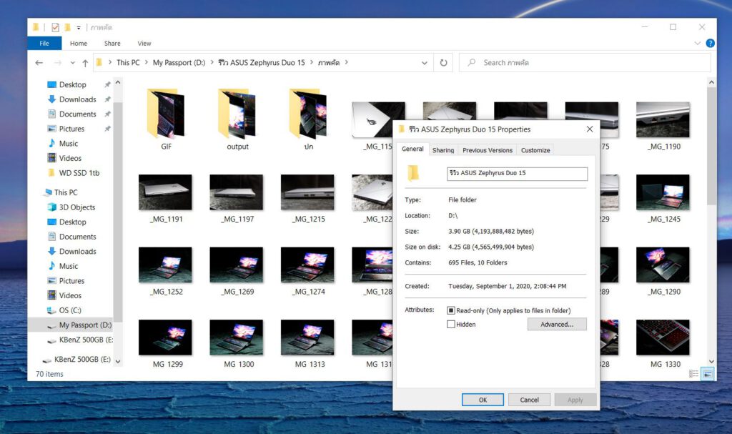Select the General tab in Properties
The height and width of the screenshot is (434, 732).
point(412,149)
